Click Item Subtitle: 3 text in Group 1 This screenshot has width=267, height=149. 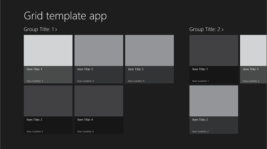tap(85, 81)
